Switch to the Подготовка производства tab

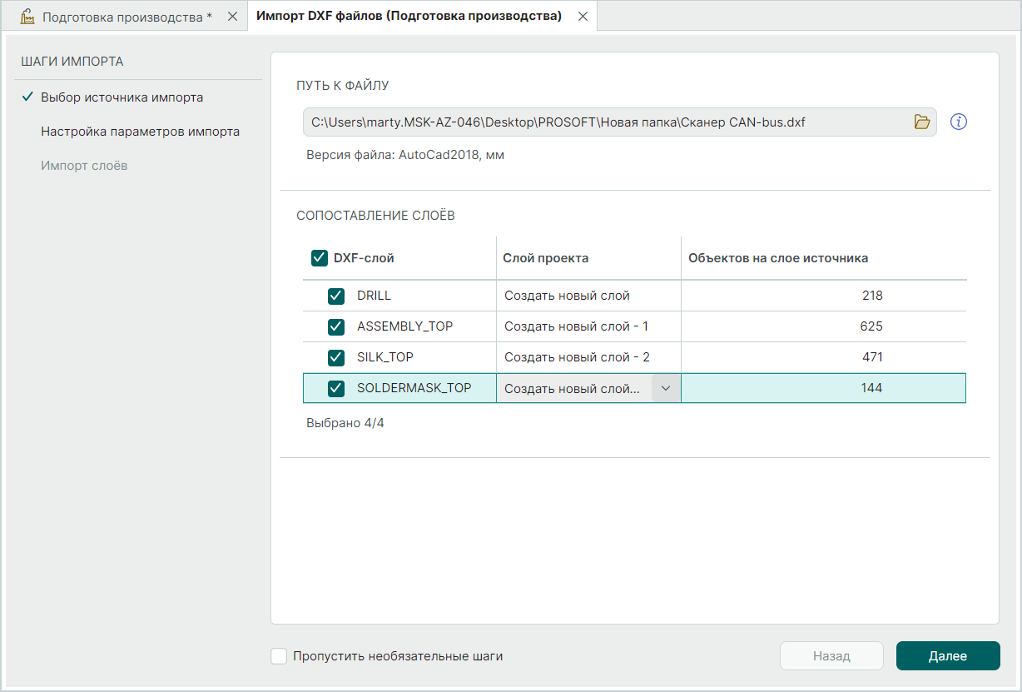(x=127, y=17)
